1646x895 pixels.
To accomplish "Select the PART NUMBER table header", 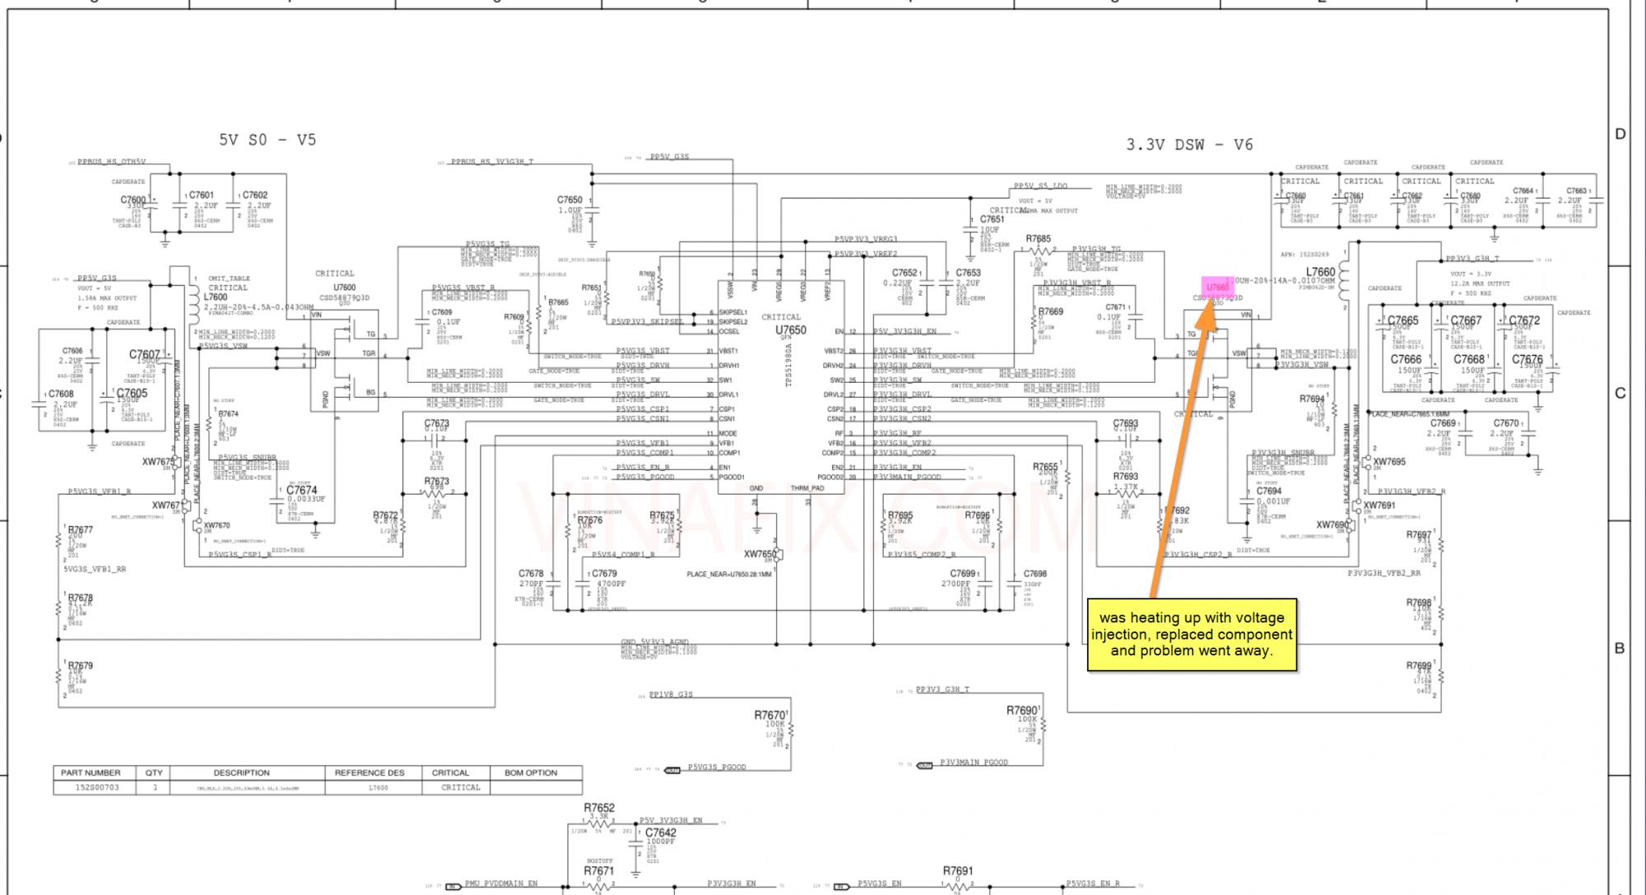I will (x=91, y=773).
